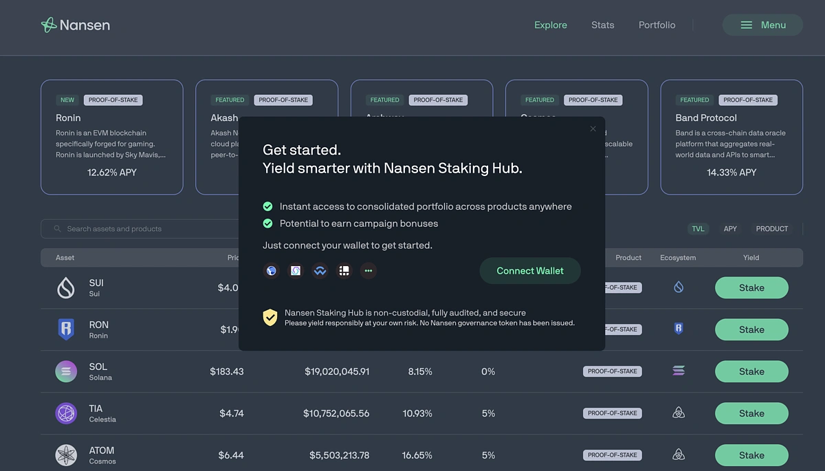
Task: Stake SUI
Action: coord(751,288)
